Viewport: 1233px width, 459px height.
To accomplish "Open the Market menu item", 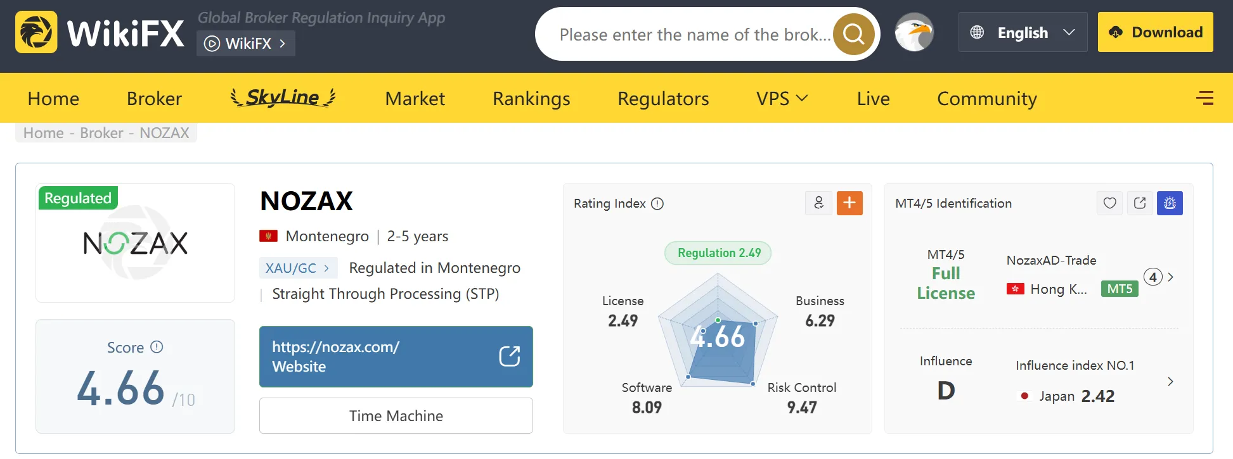I will click(415, 98).
